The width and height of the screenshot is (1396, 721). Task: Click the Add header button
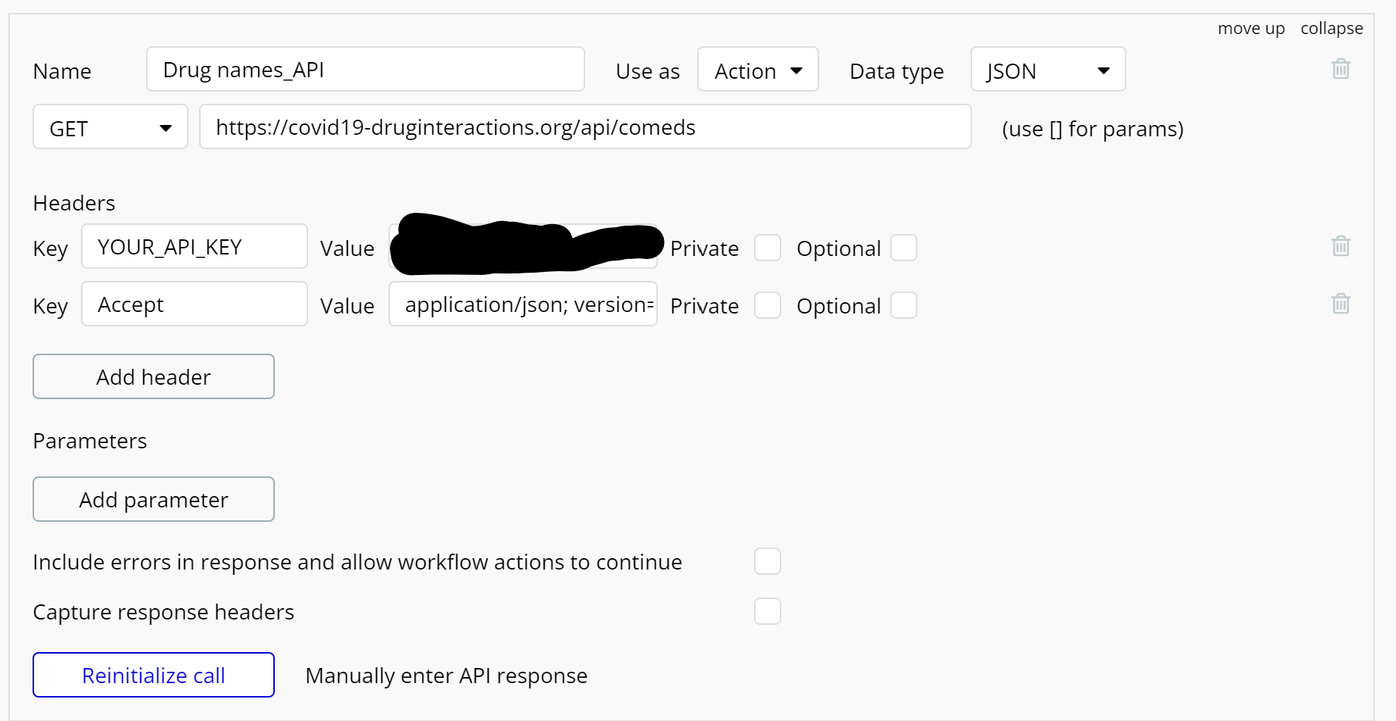(154, 376)
